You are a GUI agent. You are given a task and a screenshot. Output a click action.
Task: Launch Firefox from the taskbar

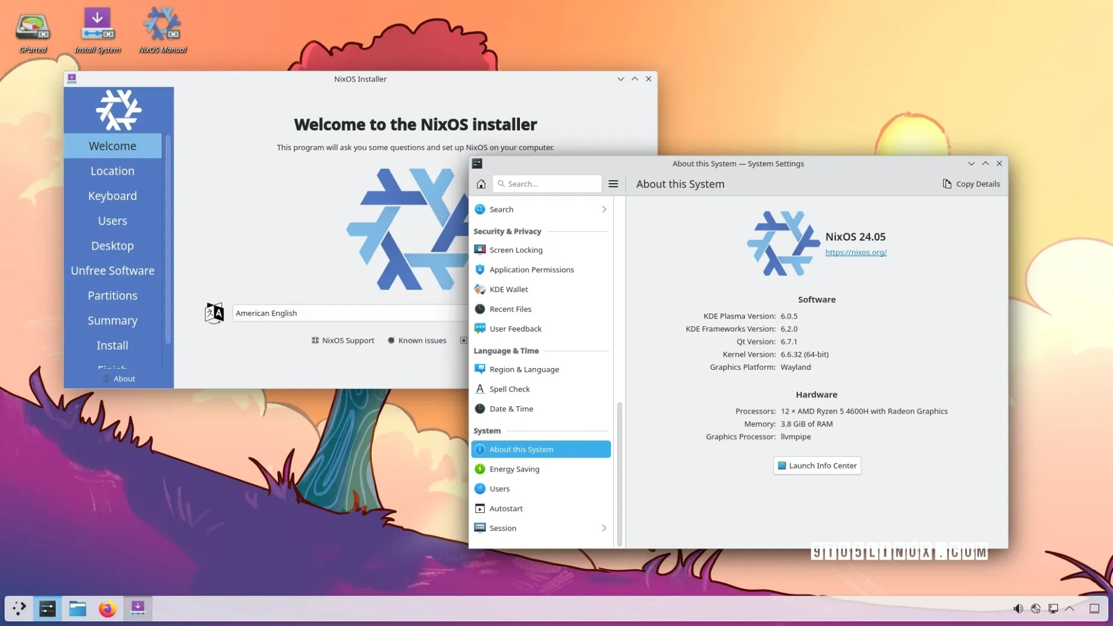[x=108, y=609]
